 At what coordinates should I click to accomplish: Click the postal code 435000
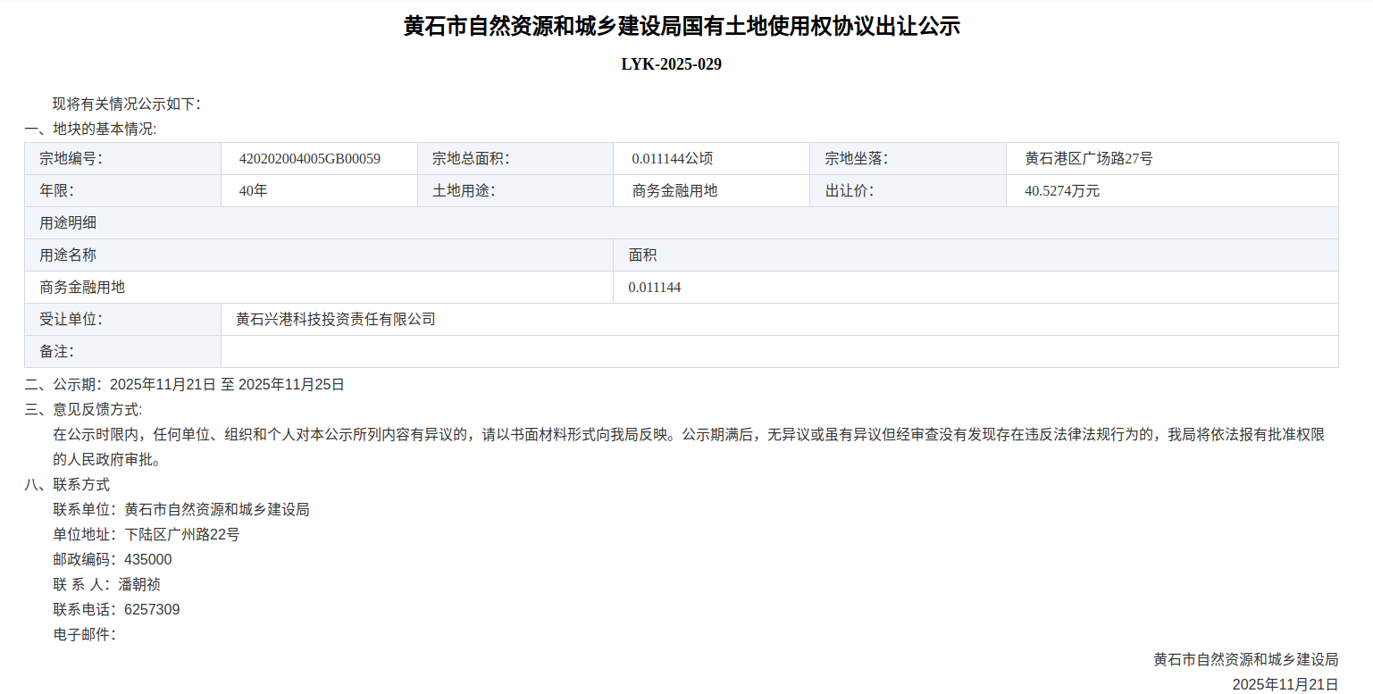[148, 560]
